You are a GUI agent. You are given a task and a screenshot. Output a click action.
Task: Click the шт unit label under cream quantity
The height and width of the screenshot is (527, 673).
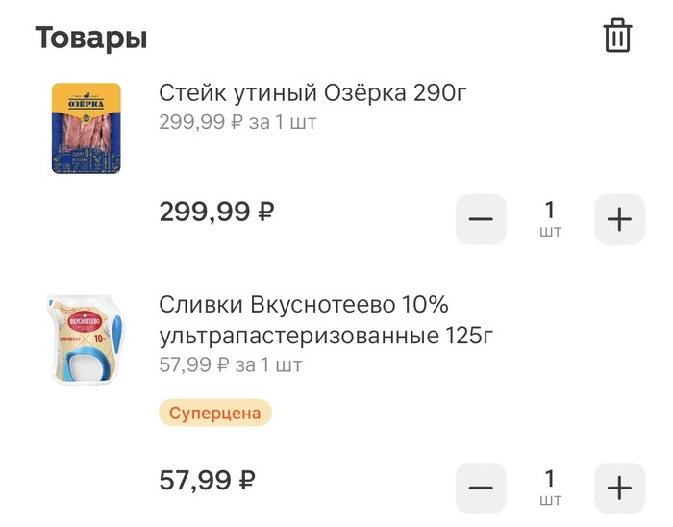point(550,500)
